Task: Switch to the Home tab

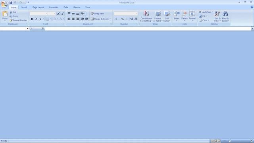Action: point(13,7)
